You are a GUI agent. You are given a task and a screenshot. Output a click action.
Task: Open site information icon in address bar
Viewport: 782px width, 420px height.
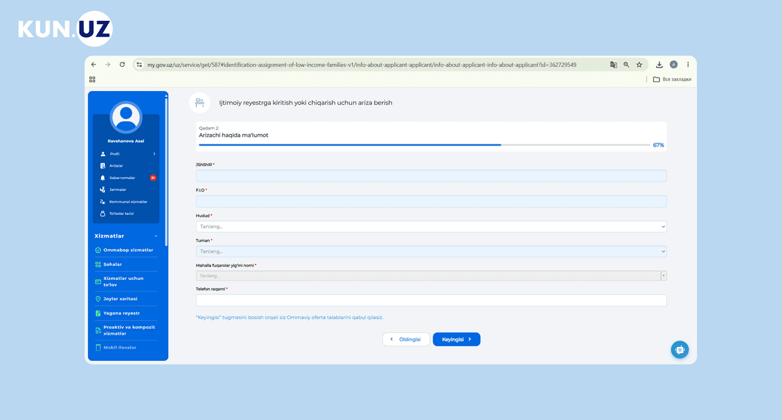[139, 65]
